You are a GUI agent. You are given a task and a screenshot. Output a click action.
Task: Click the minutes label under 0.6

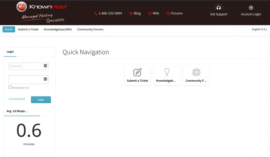[x=29, y=144]
